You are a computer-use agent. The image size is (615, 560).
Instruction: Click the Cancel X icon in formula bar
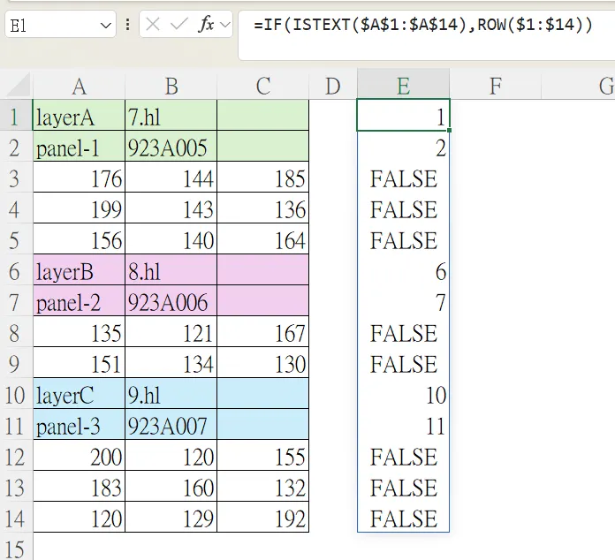pos(153,25)
